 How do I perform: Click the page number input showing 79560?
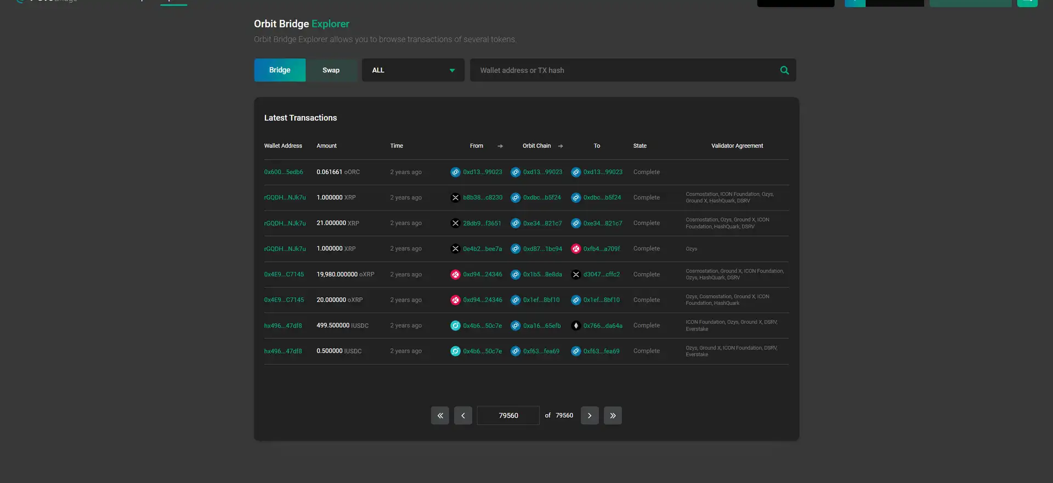[508, 416]
